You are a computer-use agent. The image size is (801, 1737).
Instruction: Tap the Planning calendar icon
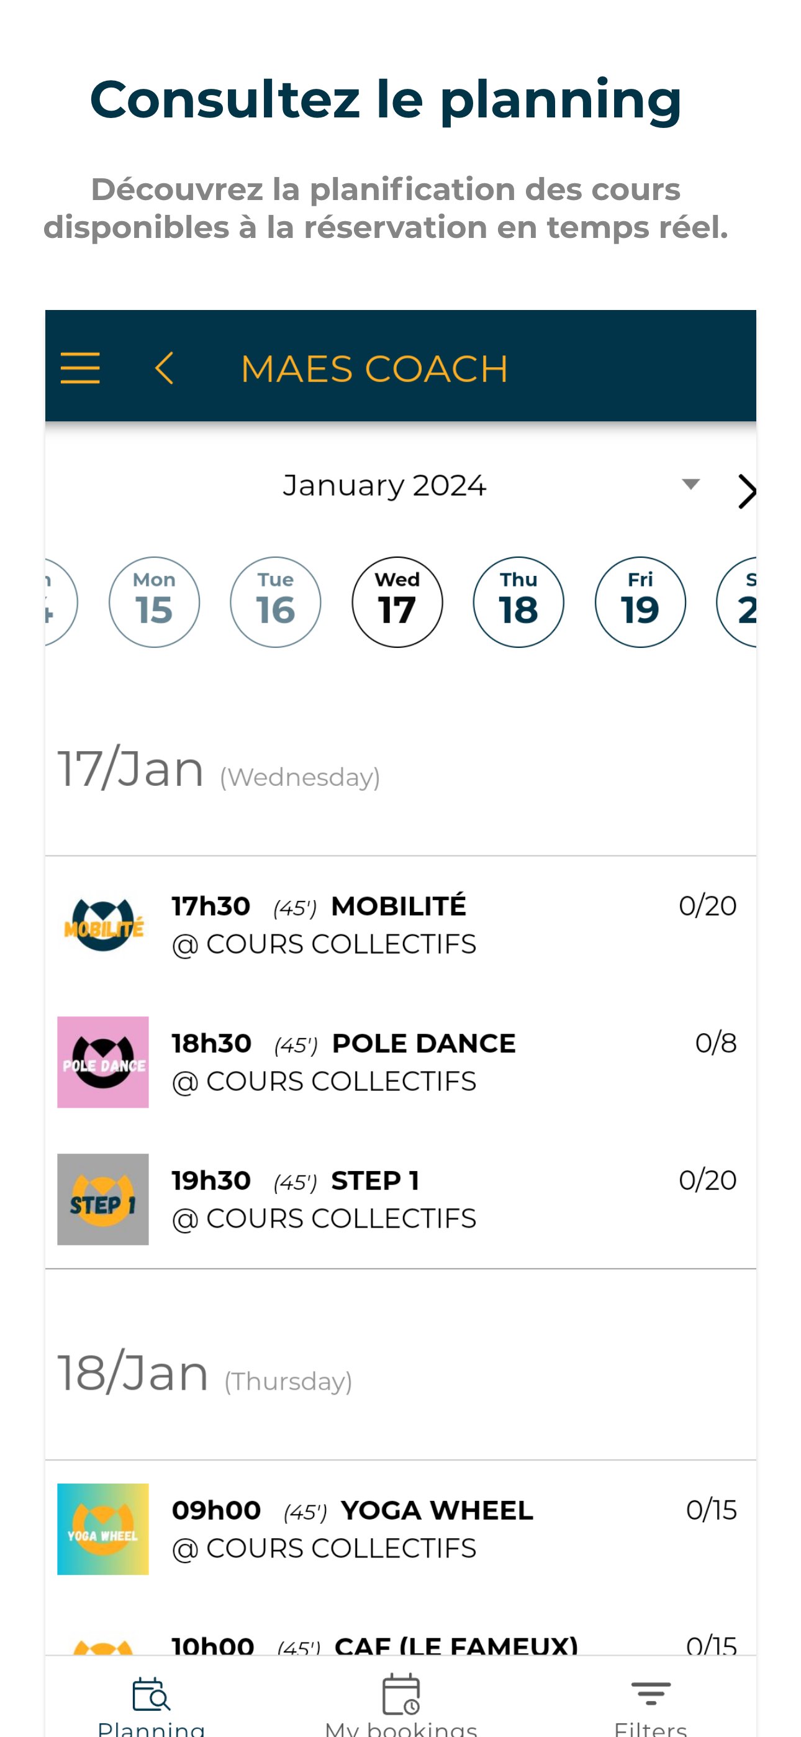click(x=151, y=1694)
